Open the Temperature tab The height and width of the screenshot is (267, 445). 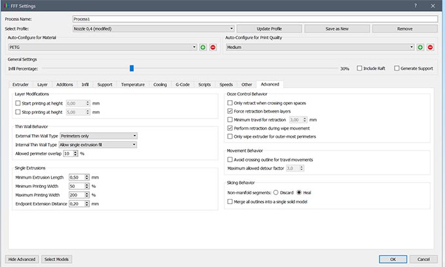(133, 84)
